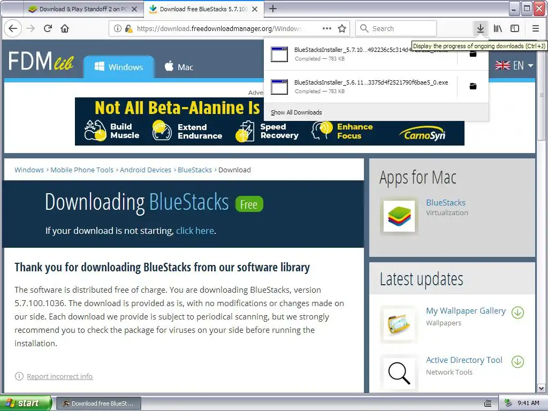The width and height of the screenshot is (548, 411).
Task: Click the 9:41 AM clock
Action: point(528,403)
